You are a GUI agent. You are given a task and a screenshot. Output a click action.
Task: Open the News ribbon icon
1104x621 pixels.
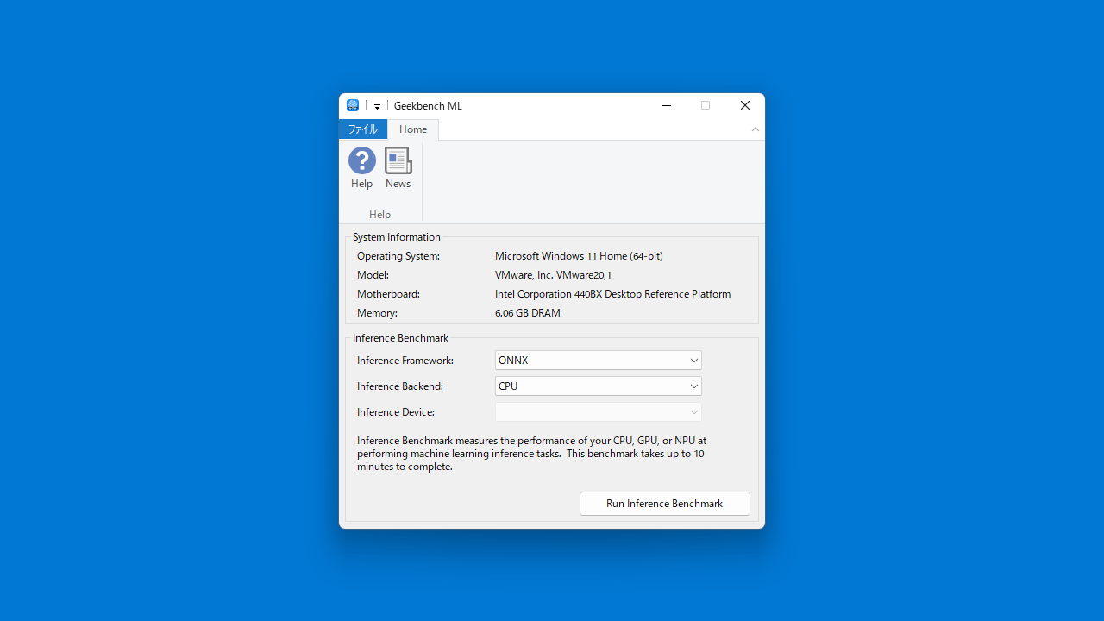398,168
